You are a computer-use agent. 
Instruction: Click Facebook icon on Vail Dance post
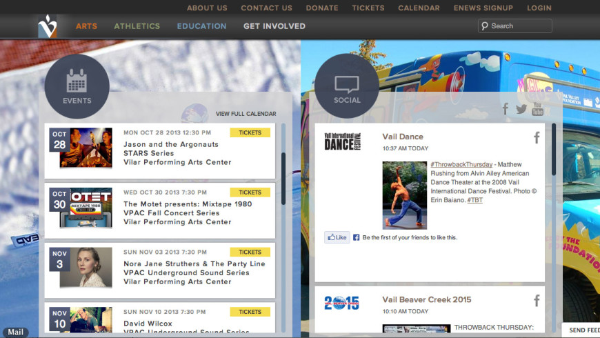coord(537,137)
